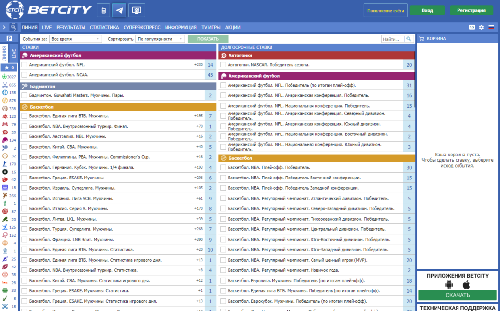The width and height of the screenshot is (500, 311).
Task: Check Баскетбол. Испания. Лига ACB checkbox
Action: pyautogui.click(x=24, y=198)
